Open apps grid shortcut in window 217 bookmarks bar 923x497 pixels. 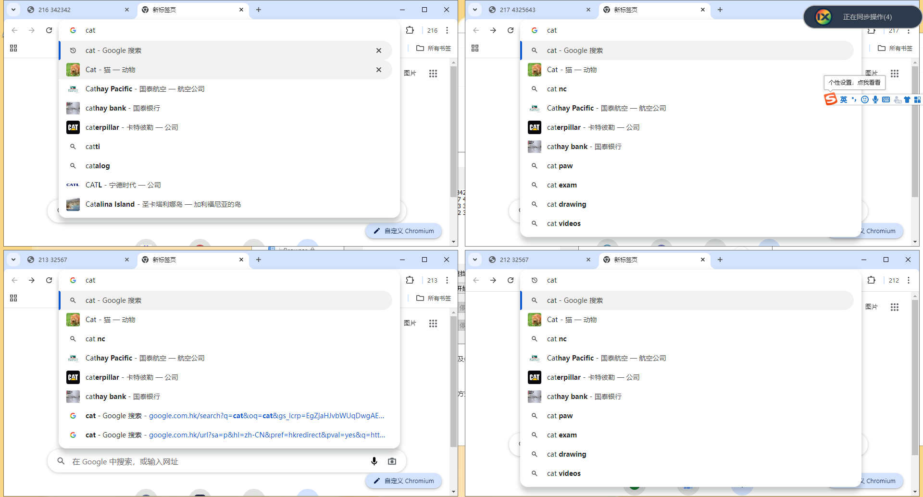point(475,48)
